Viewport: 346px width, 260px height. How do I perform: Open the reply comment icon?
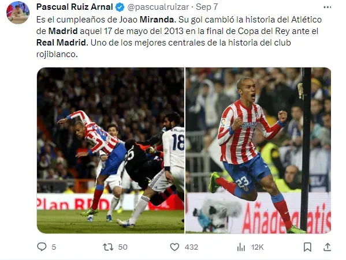tap(42, 247)
